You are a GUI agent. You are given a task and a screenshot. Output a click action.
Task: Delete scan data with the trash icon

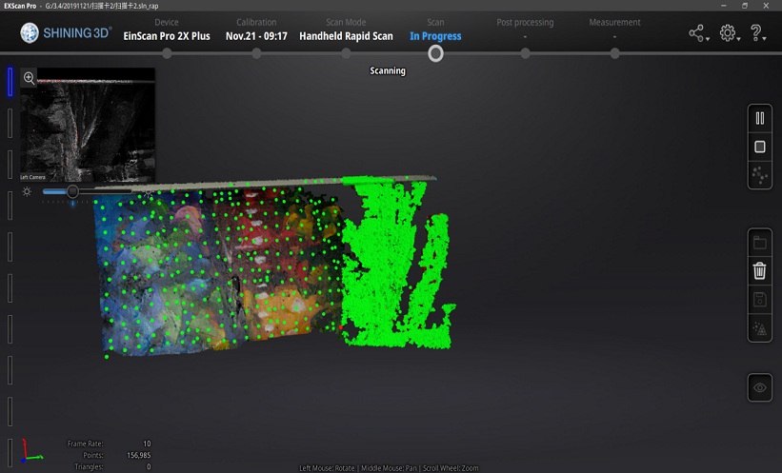click(759, 270)
